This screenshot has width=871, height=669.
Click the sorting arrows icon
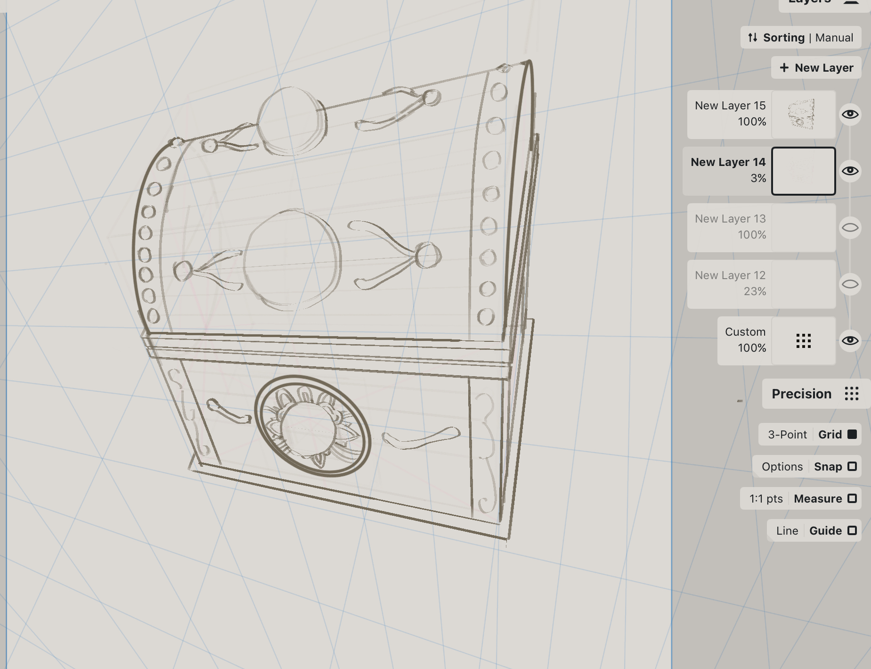click(753, 38)
